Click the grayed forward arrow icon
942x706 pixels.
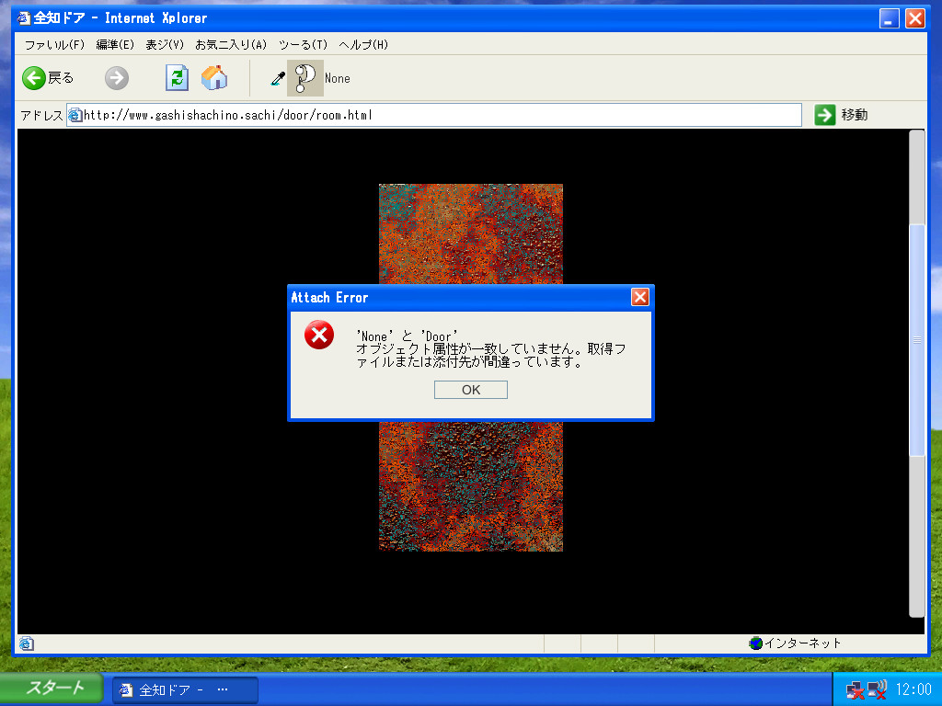click(116, 78)
